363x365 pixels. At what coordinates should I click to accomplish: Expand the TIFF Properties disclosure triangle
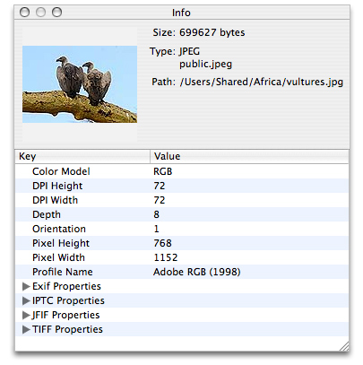tap(26, 329)
